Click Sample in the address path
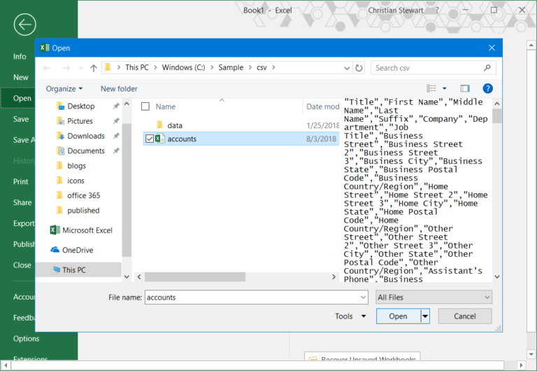 click(x=231, y=67)
